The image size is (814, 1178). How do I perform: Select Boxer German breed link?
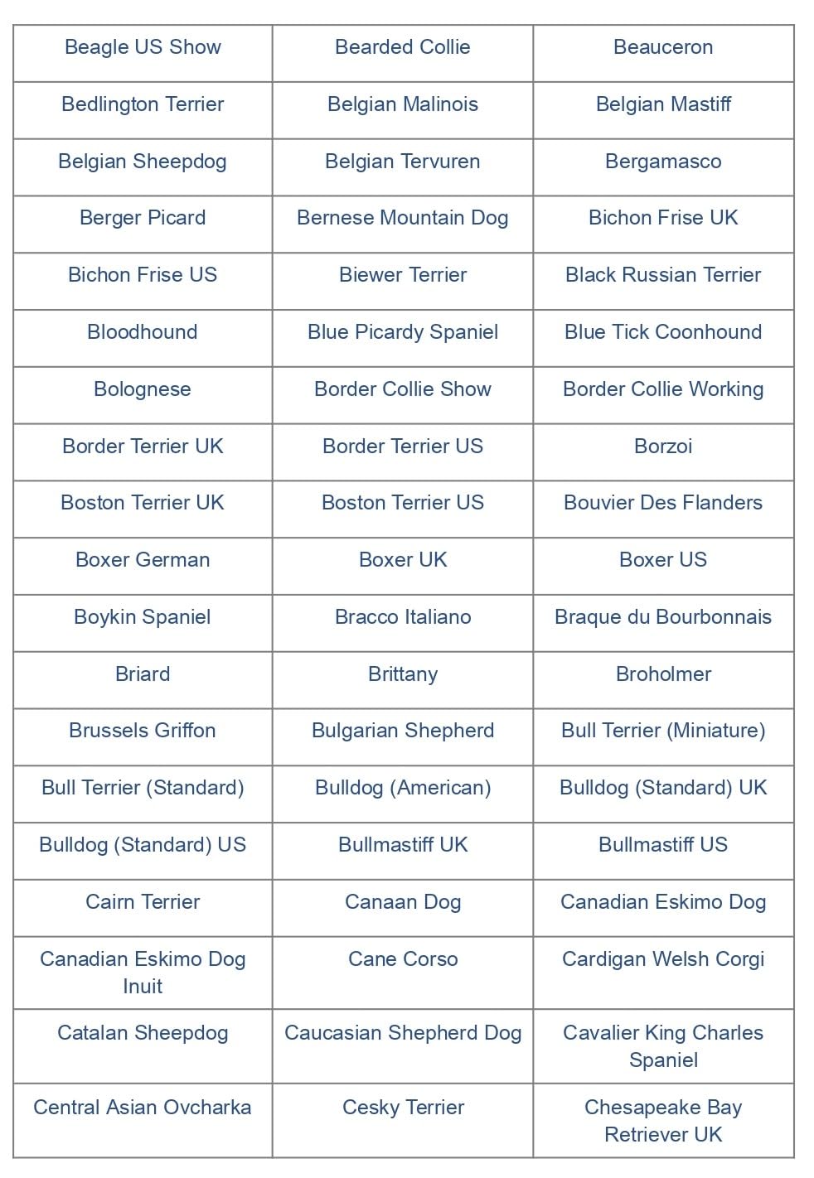143,560
